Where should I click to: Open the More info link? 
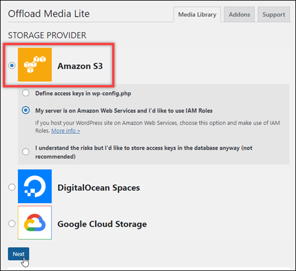65,131
